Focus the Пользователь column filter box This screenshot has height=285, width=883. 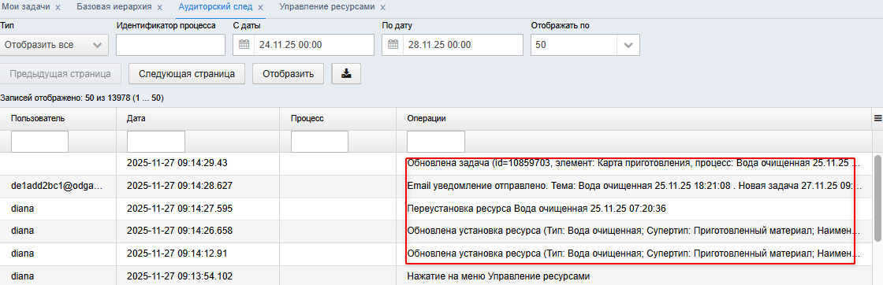tap(39, 142)
